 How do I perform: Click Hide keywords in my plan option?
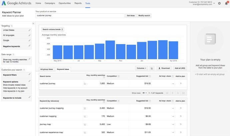pos(14,91)
